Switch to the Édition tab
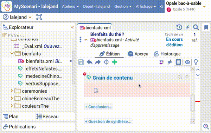211x133 pixels. point(109,54)
